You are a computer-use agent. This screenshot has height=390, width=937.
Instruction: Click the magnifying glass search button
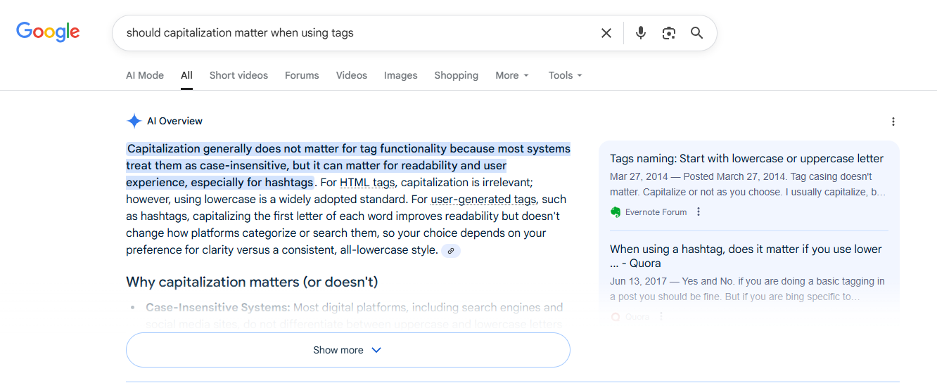[696, 33]
